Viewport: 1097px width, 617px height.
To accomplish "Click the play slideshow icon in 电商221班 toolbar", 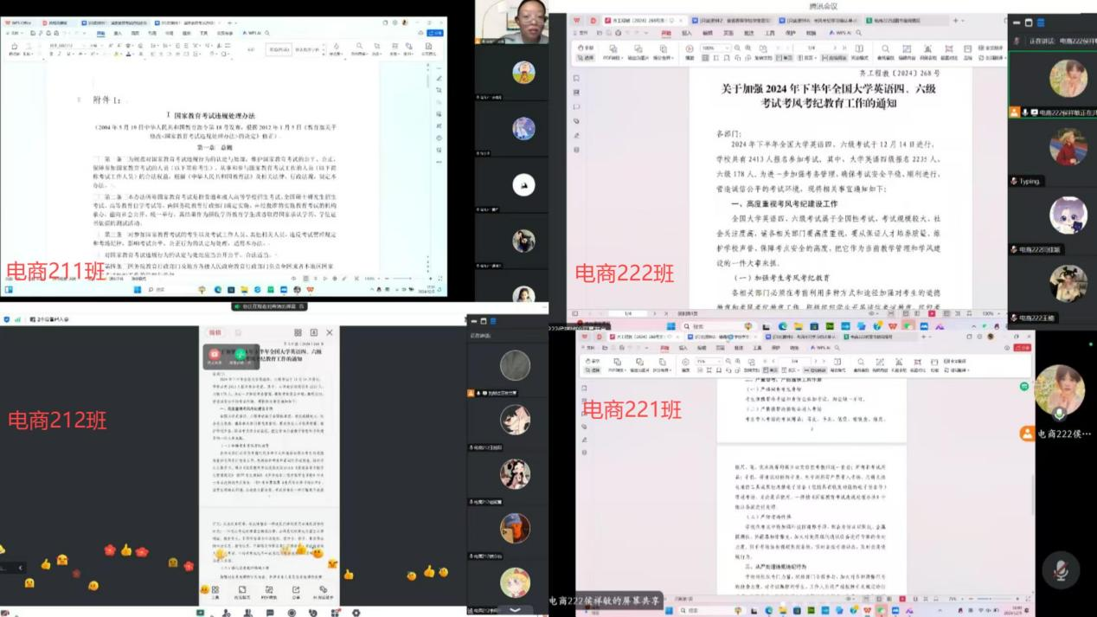I will point(686,363).
